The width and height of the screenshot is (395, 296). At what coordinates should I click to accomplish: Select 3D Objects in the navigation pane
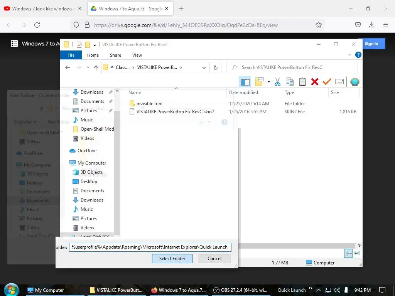[x=91, y=172]
